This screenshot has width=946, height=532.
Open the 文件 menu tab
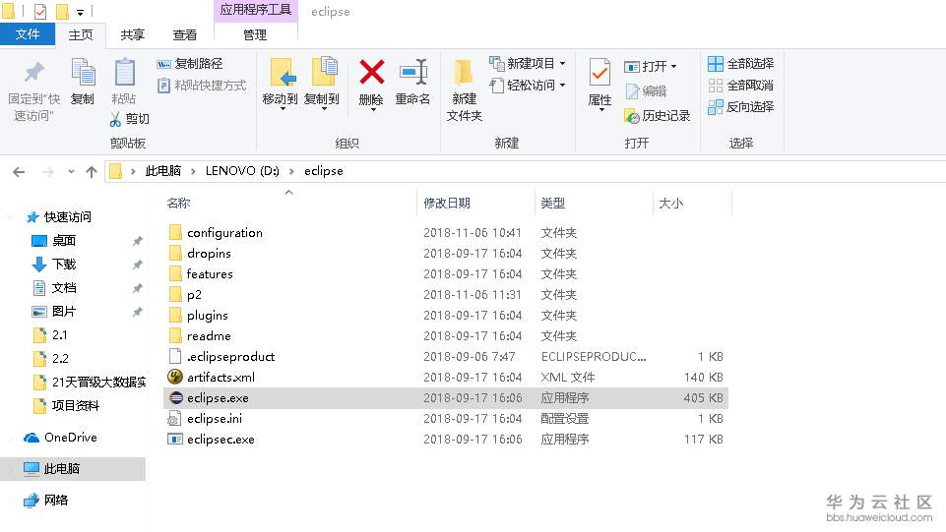[28, 35]
